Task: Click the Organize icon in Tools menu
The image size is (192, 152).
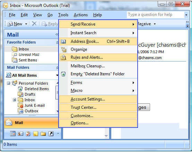Action: [x=64, y=49]
